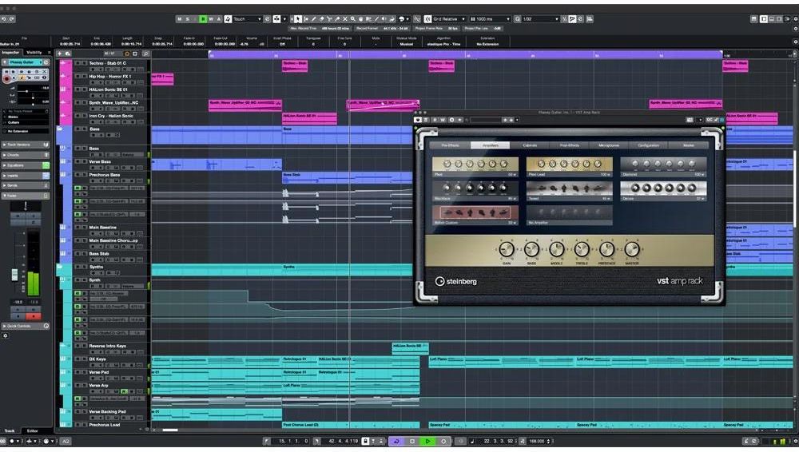Open the 1000 ms grid dropdown
Image resolution: width=799 pixels, height=452 pixels.
(x=491, y=19)
